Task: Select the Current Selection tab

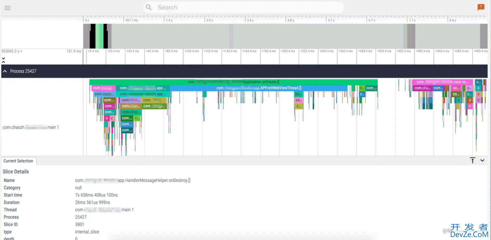Action: pyautogui.click(x=18, y=161)
